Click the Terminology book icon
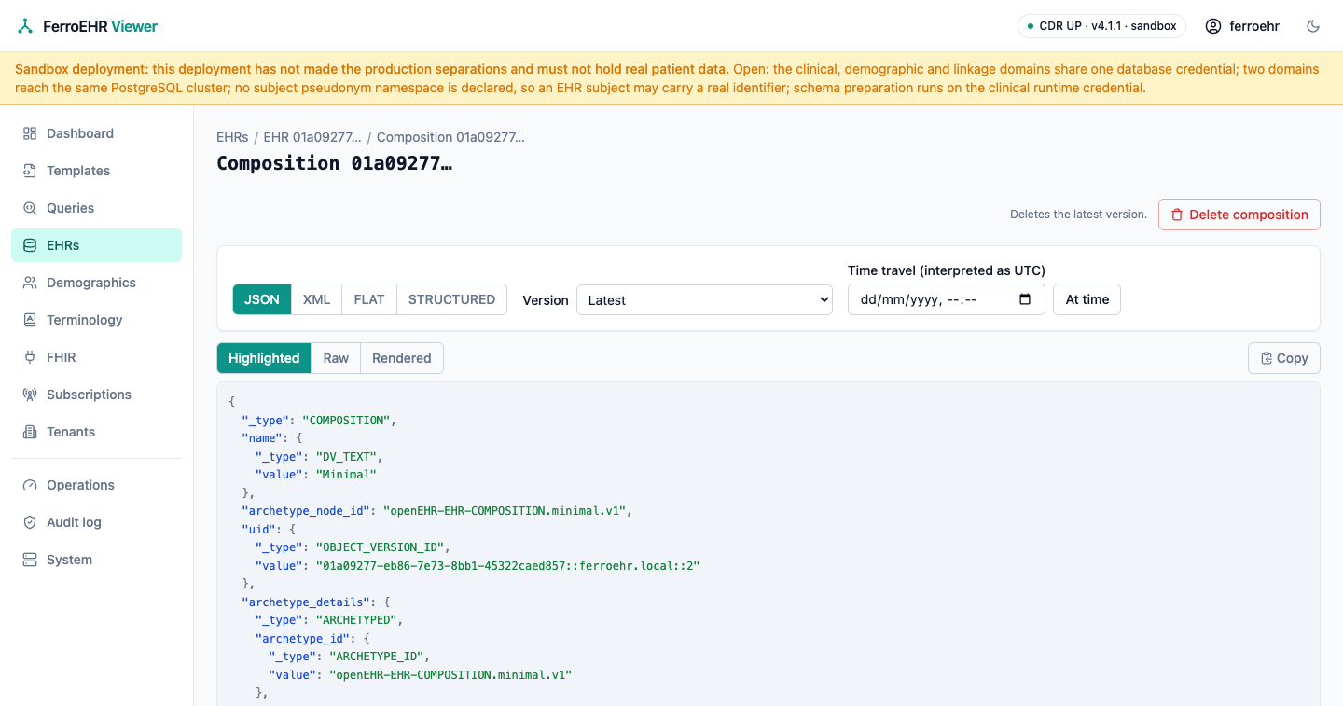The height and width of the screenshot is (706, 1343). (30, 320)
